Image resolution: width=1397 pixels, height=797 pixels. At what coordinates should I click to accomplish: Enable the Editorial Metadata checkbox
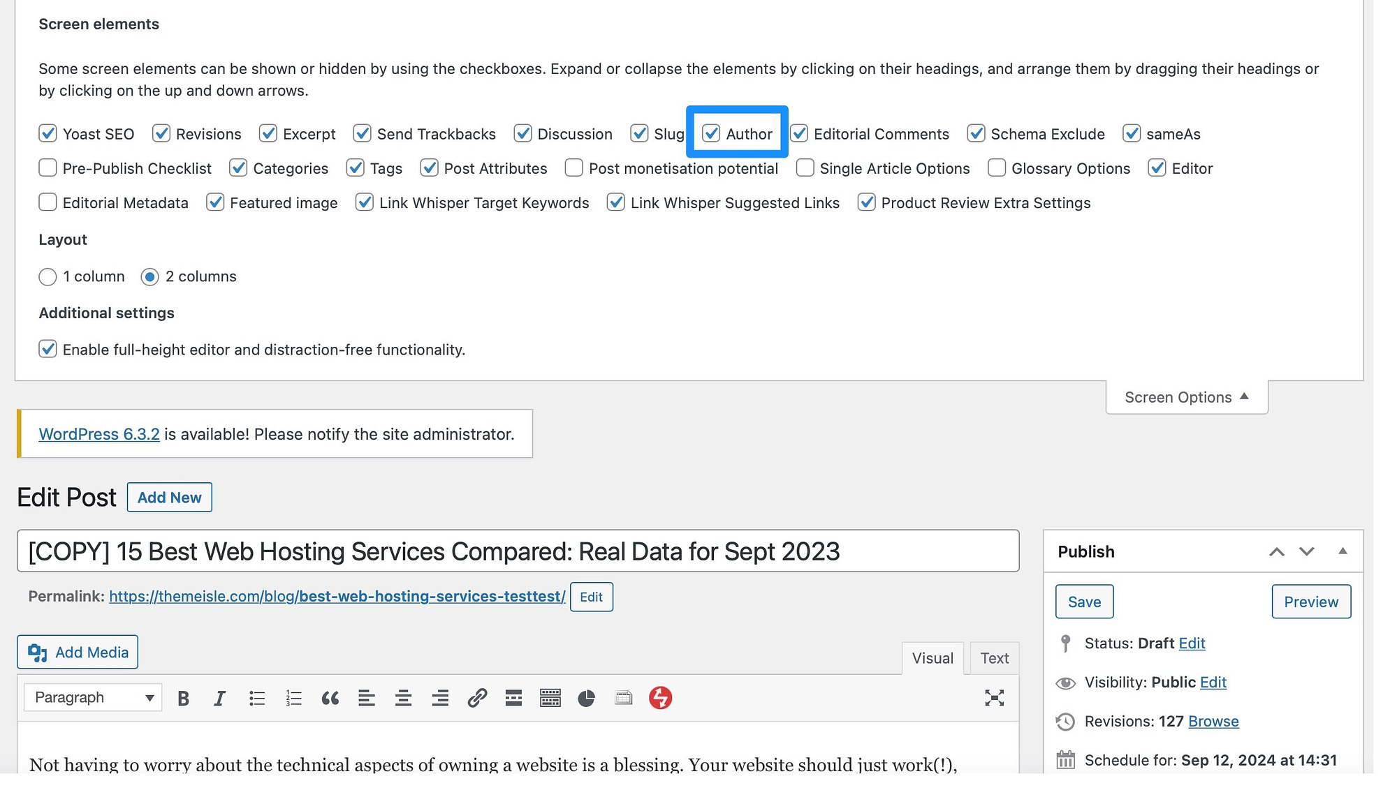(47, 202)
